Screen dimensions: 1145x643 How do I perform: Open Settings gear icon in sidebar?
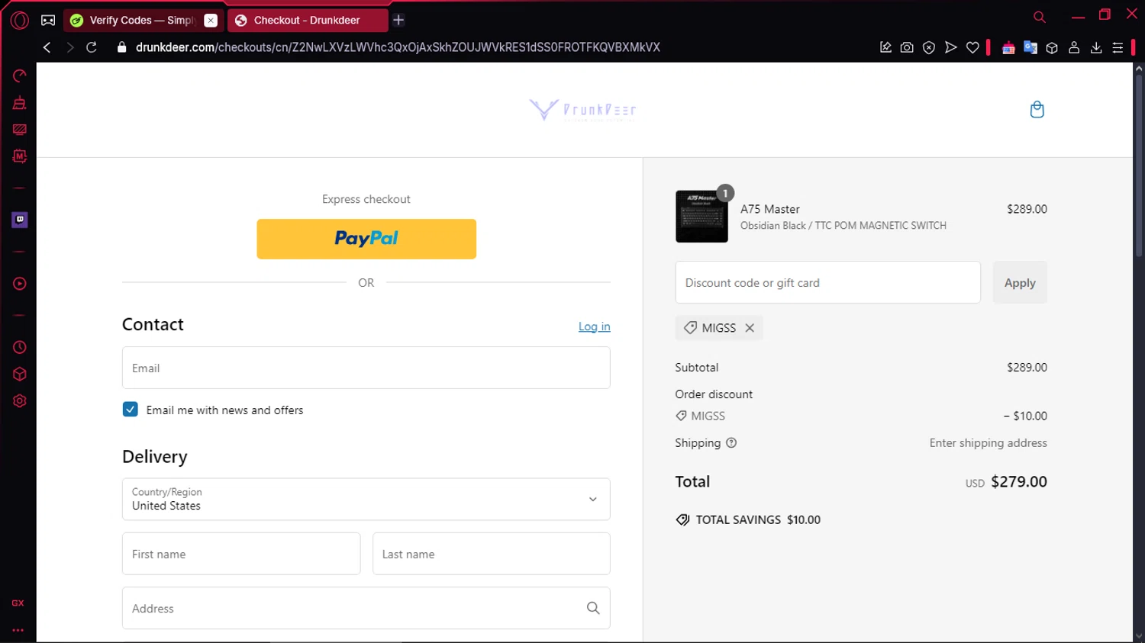click(x=20, y=401)
